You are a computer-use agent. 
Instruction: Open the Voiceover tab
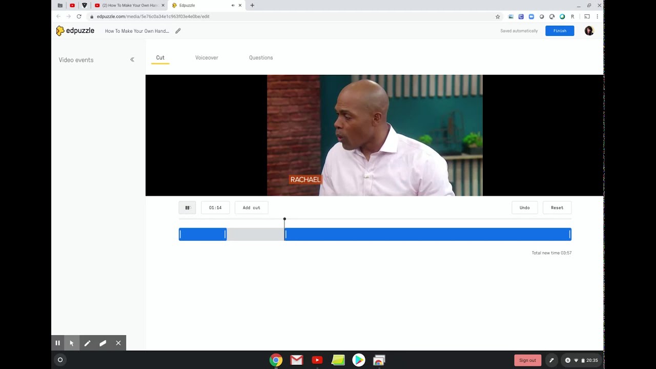coord(207,58)
